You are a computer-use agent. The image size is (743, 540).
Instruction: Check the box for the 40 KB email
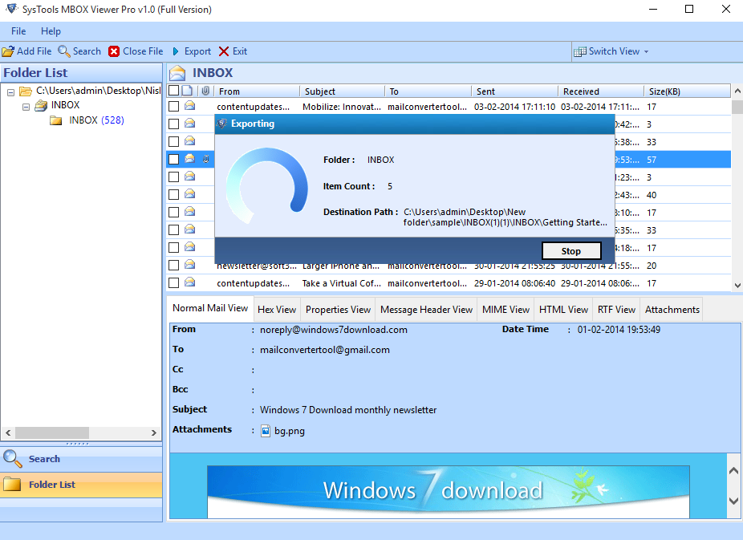pyautogui.click(x=174, y=195)
